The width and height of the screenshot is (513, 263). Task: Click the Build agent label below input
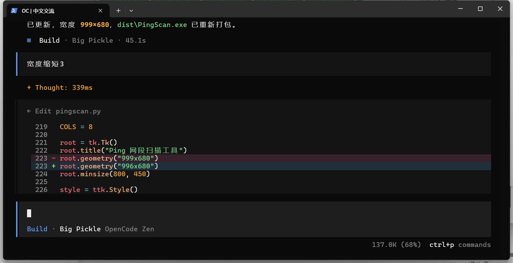37,229
